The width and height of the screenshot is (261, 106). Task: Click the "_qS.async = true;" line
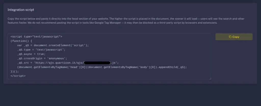click(x=31, y=54)
